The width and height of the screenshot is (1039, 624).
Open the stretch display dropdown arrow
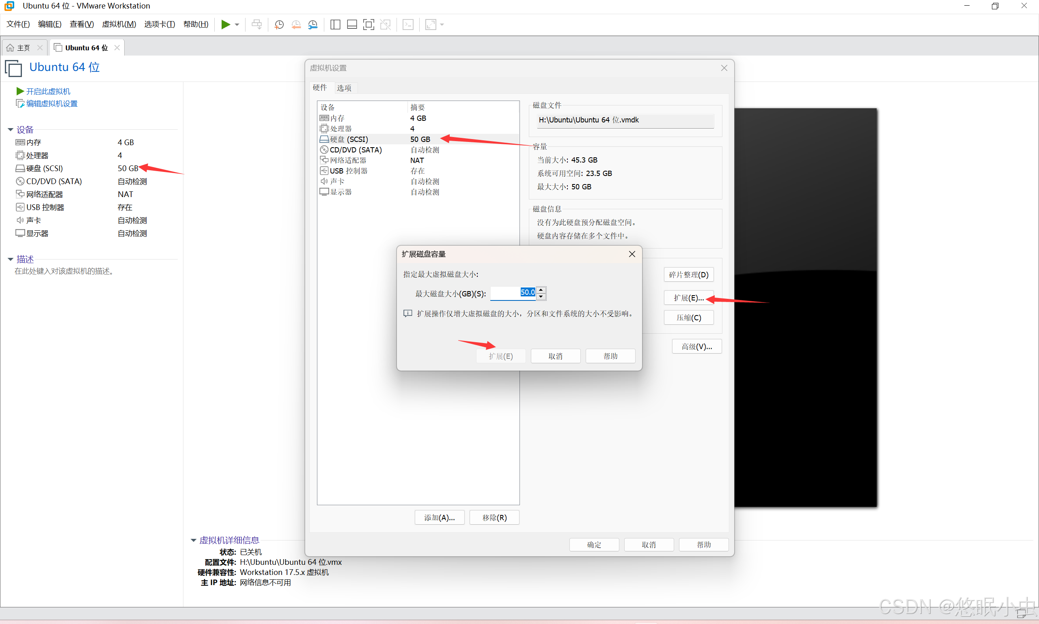click(x=442, y=25)
